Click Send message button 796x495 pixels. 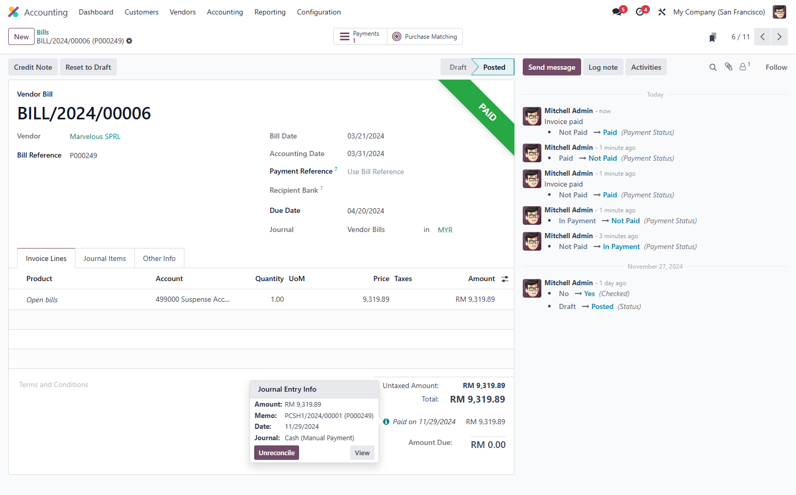552,67
